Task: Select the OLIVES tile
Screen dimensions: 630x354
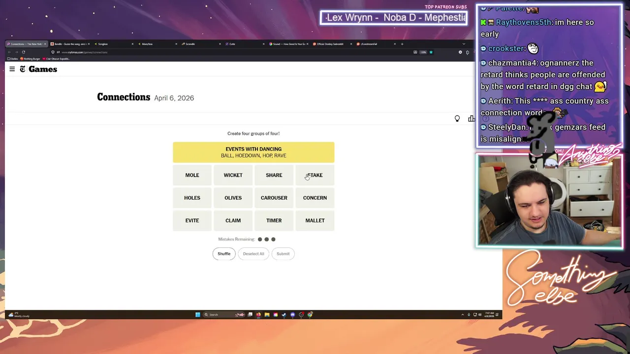Action: pyautogui.click(x=233, y=198)
